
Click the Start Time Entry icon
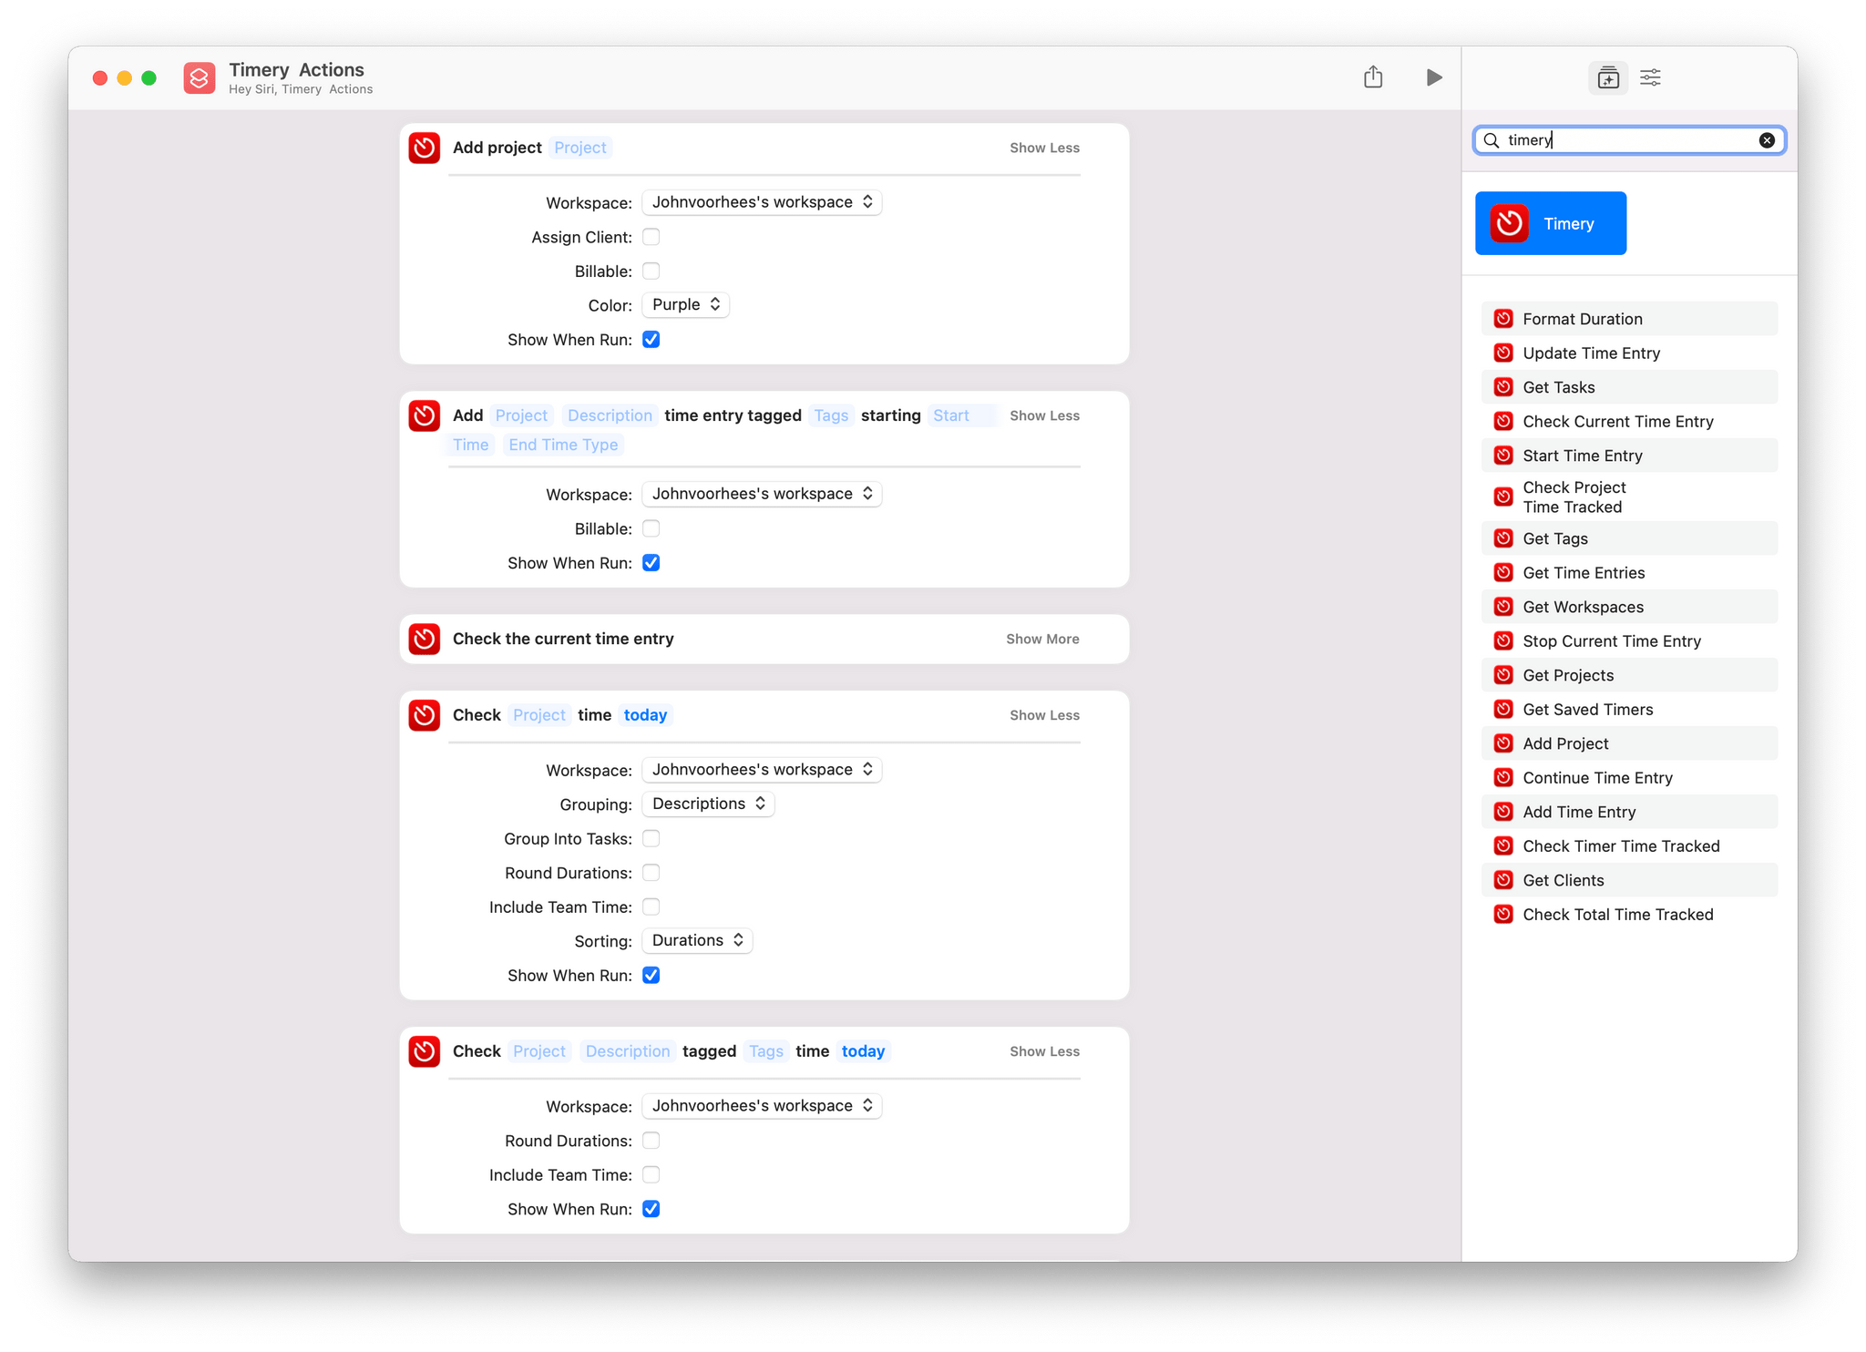point(1503,456)
